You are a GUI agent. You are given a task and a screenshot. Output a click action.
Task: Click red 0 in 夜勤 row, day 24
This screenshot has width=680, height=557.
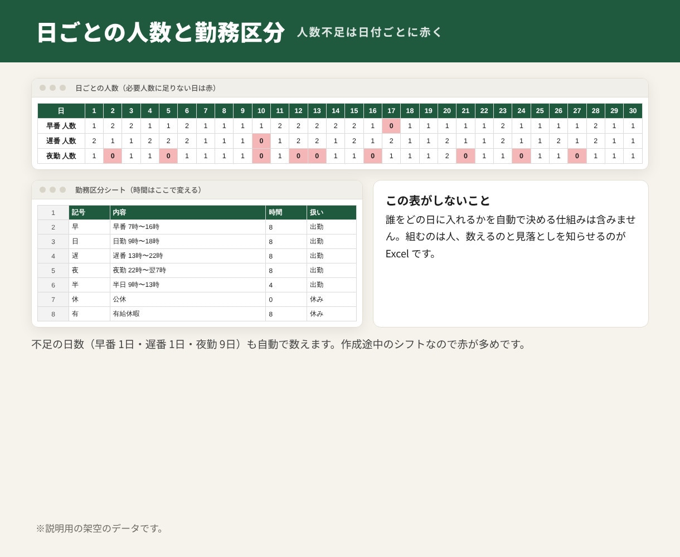(521, 156)
